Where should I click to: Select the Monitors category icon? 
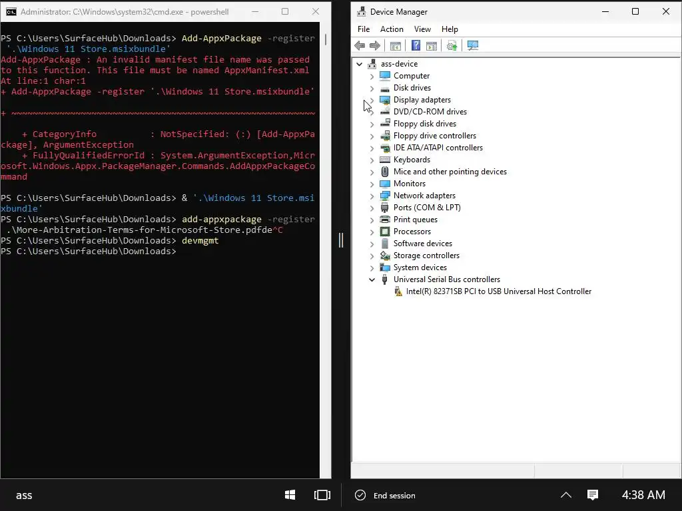coord(385,184)
